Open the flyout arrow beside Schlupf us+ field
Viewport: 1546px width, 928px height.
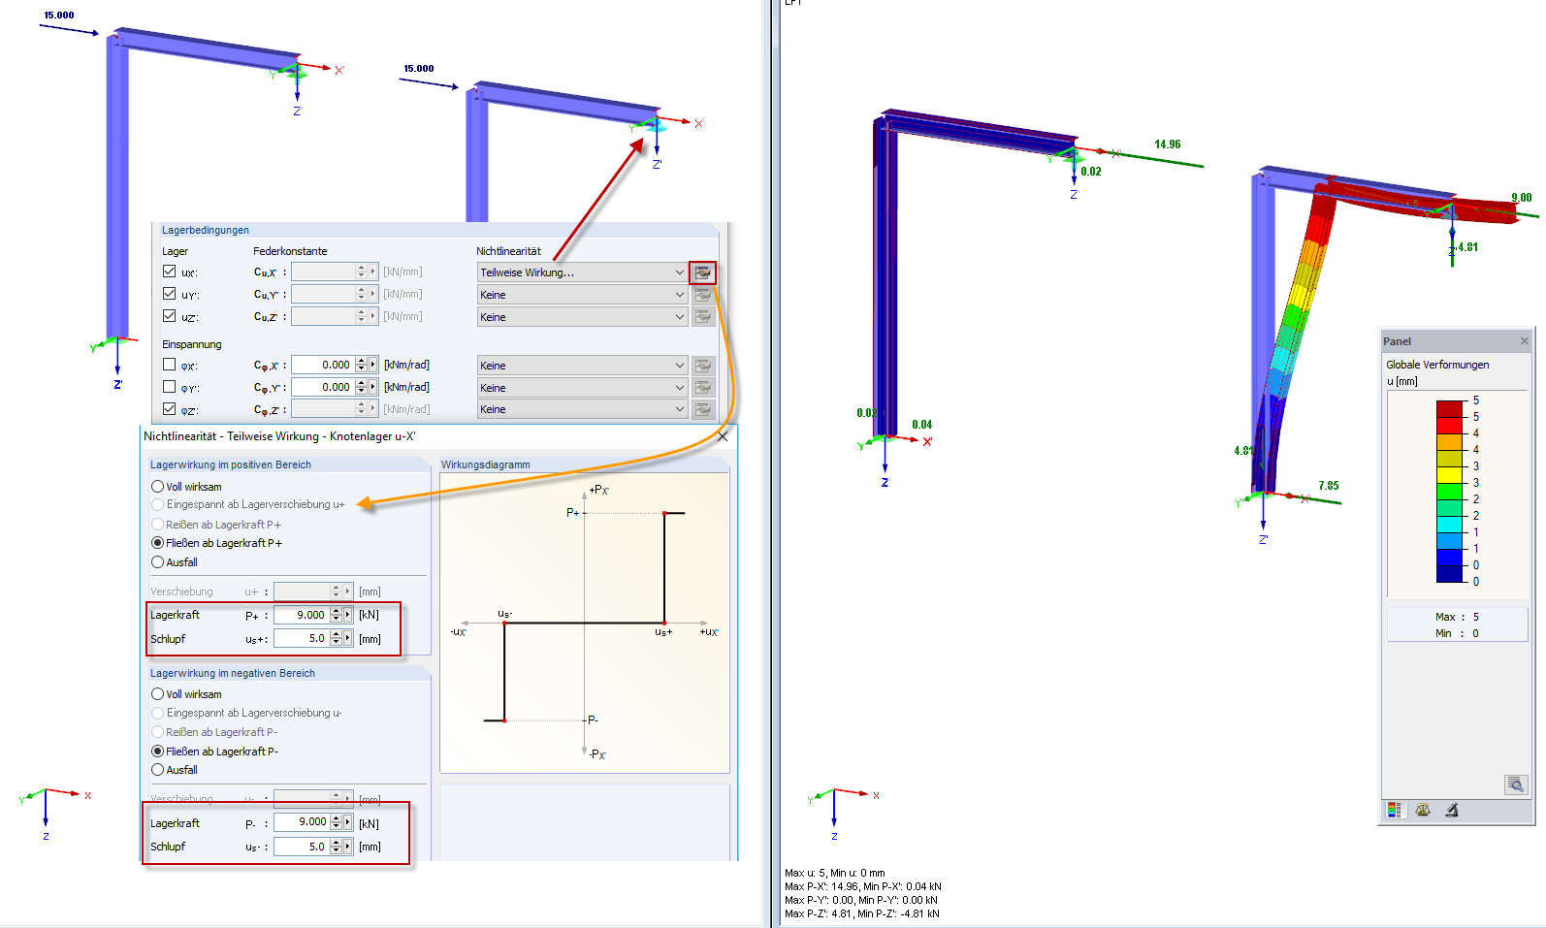click(348, 638)
